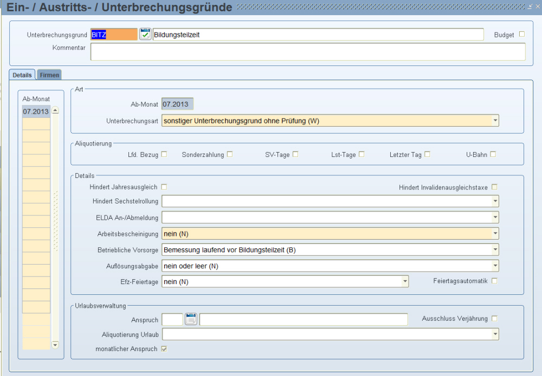Viewport: 542px width, 376px height.
Task: Open the Unterbrechungsart dropdown
Action: pyautogui.click(x=495, y=121)
